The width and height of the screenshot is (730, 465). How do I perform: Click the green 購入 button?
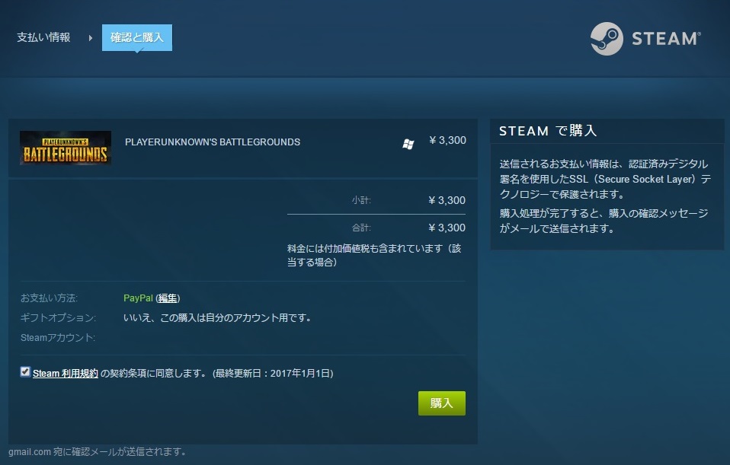pyautogui.click(x=442, y=403)
